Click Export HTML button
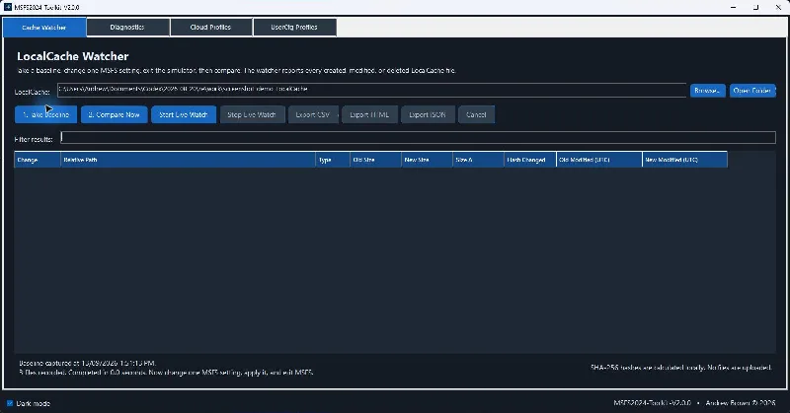This screenshot has width=790, height=413. click(369, 114)
